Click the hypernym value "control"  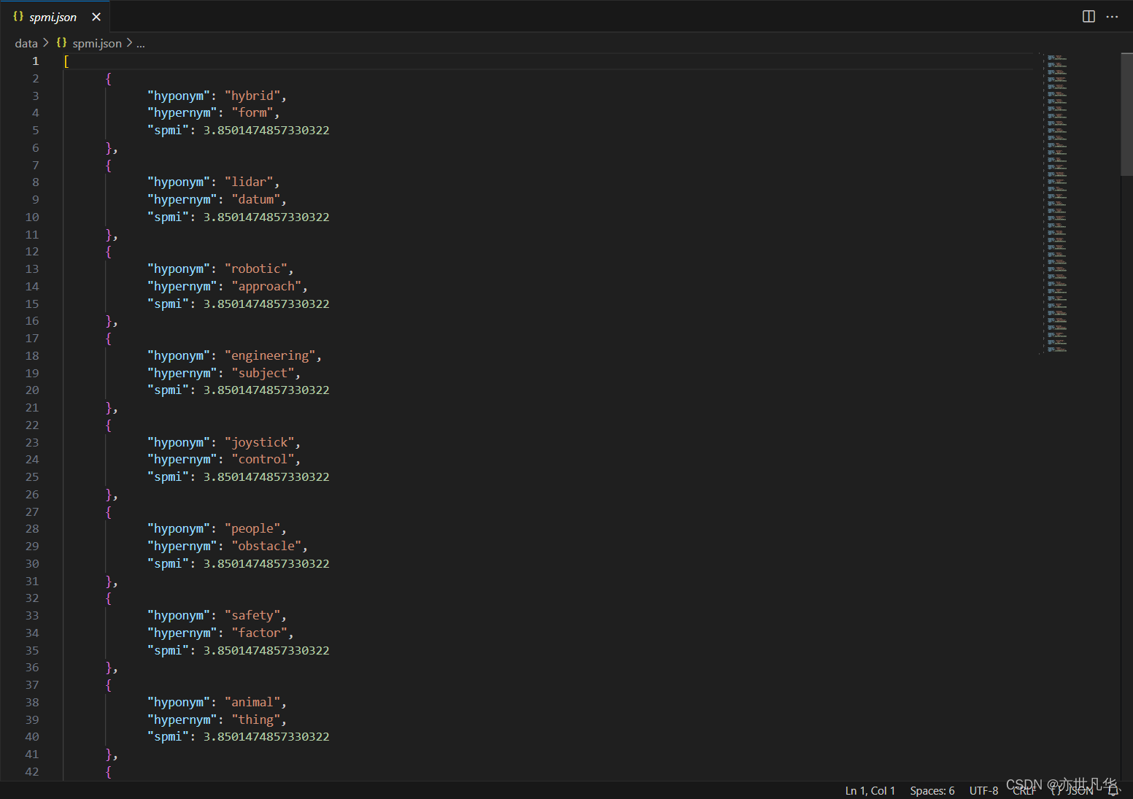tap(263, 460)
